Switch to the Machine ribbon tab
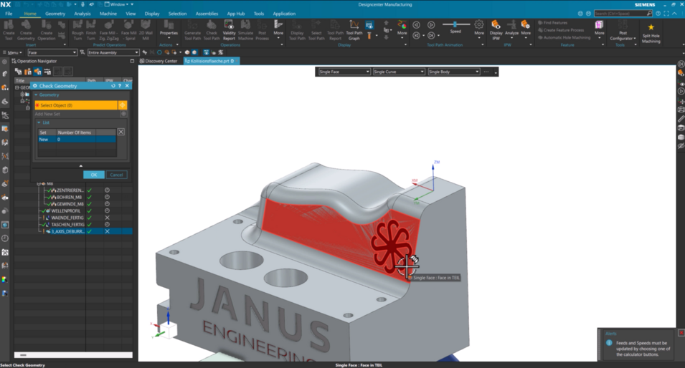Image resolution: width=685 pixels, height=368 pixels. (108, 14)
